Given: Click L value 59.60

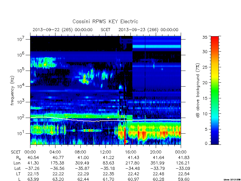Looking at the screenshot, I should [x=184, y=179].
